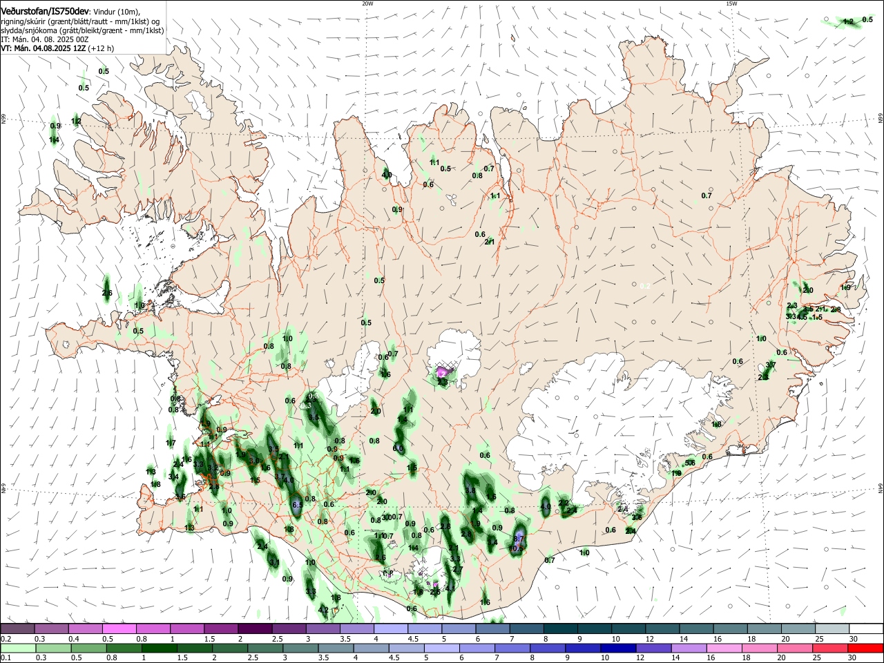The height and width of the screenshot is (663, 884).
Task: Select rain legend swatch between 6 and 7
Action: (x=477, y=648)
